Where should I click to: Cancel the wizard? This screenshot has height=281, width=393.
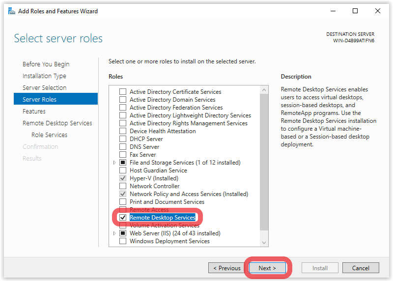pyautogui.click(x=361, y=268)
